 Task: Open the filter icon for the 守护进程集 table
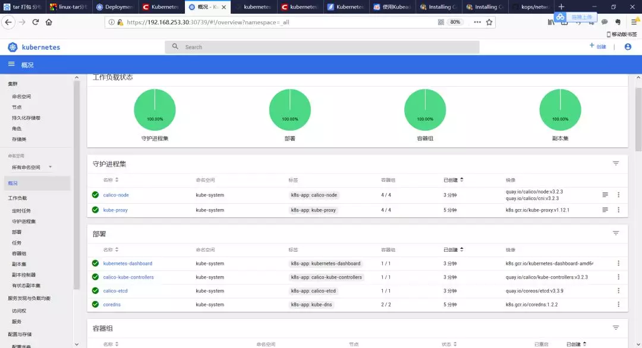point(616,163)
